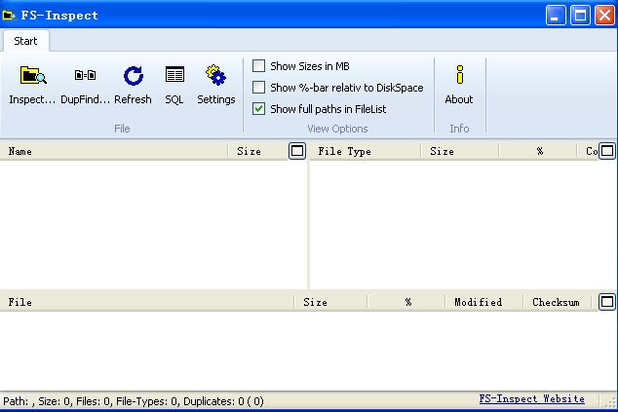This screenshot has height=412, width=618.
Task: Toggle Show %-bar relativ to DiskSpace
Action: 259,88
